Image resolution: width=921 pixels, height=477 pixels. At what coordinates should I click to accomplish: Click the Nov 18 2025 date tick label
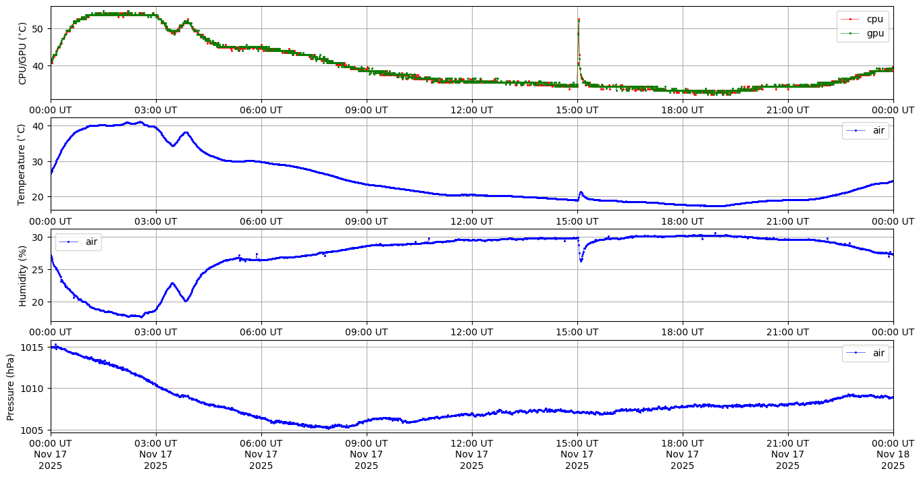coord(893,454)
